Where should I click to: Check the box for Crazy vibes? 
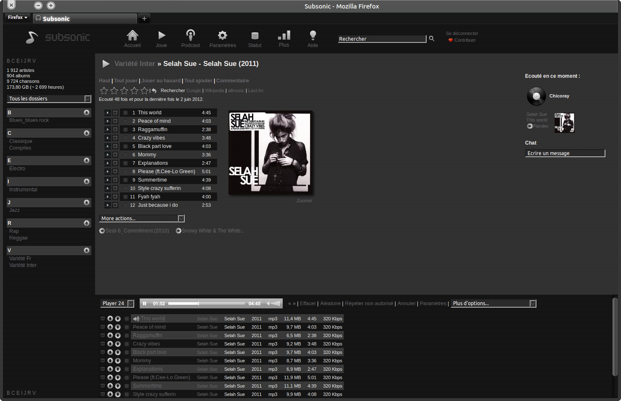[125, 138]
